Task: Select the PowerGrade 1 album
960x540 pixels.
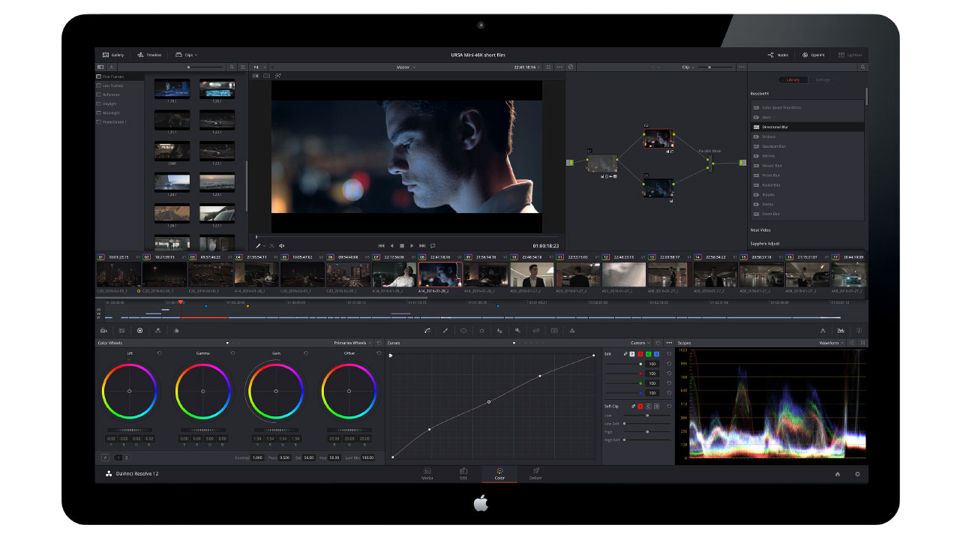Action: pos(115,121)
